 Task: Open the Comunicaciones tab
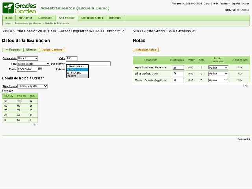tap(92, 18)
